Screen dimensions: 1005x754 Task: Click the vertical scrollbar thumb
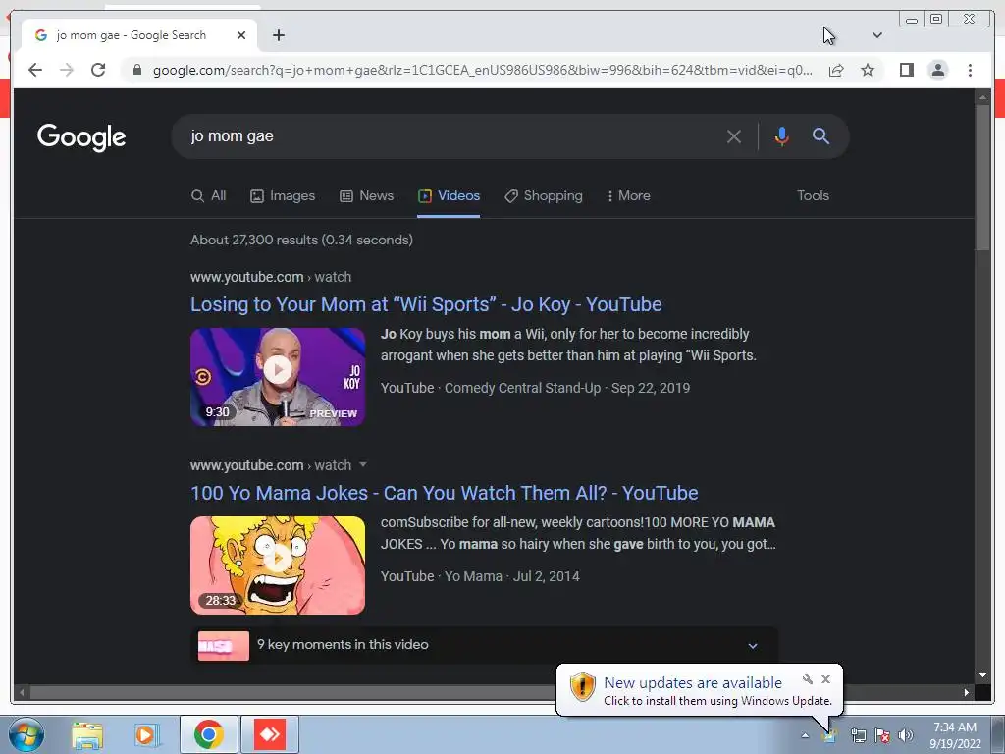[x=982, y=178]
